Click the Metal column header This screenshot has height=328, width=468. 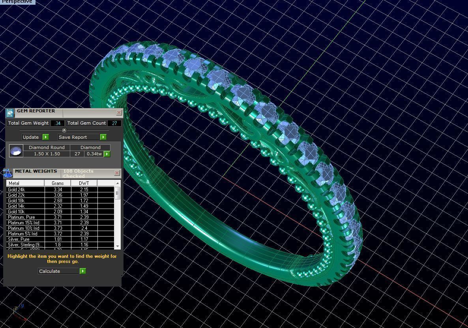tap(25, 183)
